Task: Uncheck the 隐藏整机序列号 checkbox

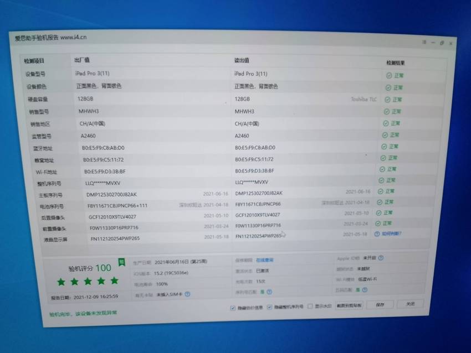Action: [269, 307]
